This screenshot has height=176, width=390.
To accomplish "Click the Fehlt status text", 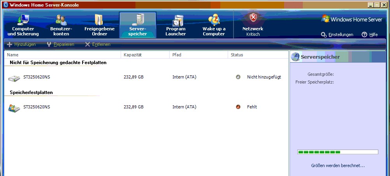I will click(252, 107).
